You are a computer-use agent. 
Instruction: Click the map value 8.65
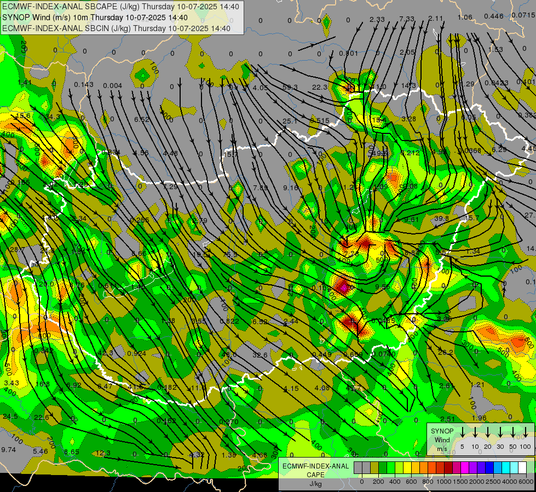(x=71, y=452)
